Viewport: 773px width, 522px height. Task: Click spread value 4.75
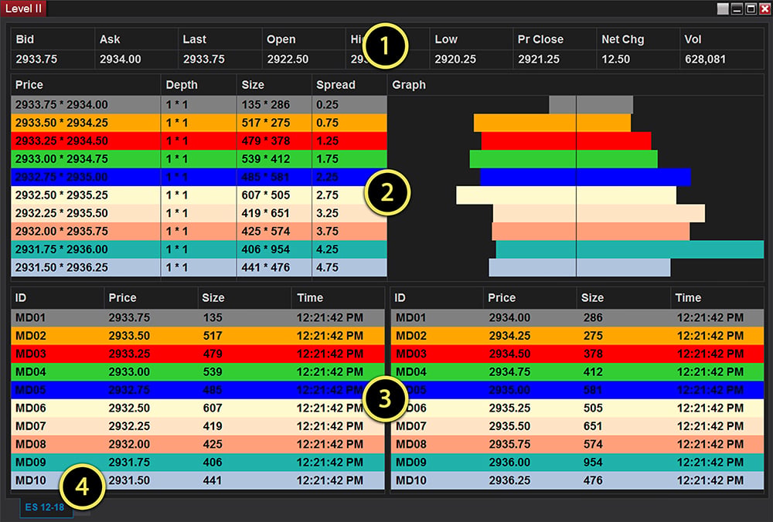point(327,267)
